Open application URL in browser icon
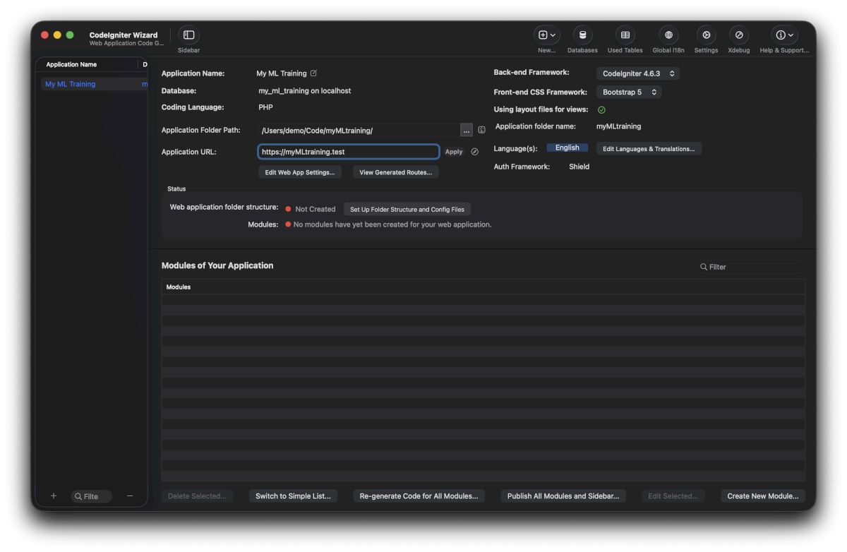Viewport: 847px width, 552px height. [x=474, y=152]
